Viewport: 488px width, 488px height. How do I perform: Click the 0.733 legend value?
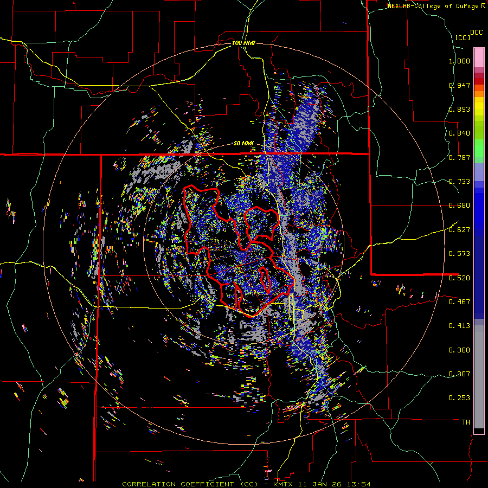pyautogui.click(x=459, y=182)
